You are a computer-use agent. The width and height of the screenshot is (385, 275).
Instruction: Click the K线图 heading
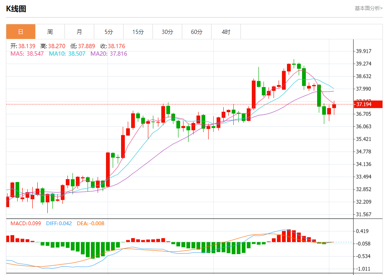16,9
